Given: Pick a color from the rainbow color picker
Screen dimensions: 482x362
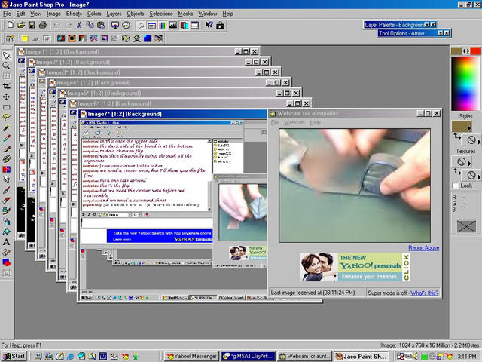Looking at the screenshot, I should coord(465,83).
